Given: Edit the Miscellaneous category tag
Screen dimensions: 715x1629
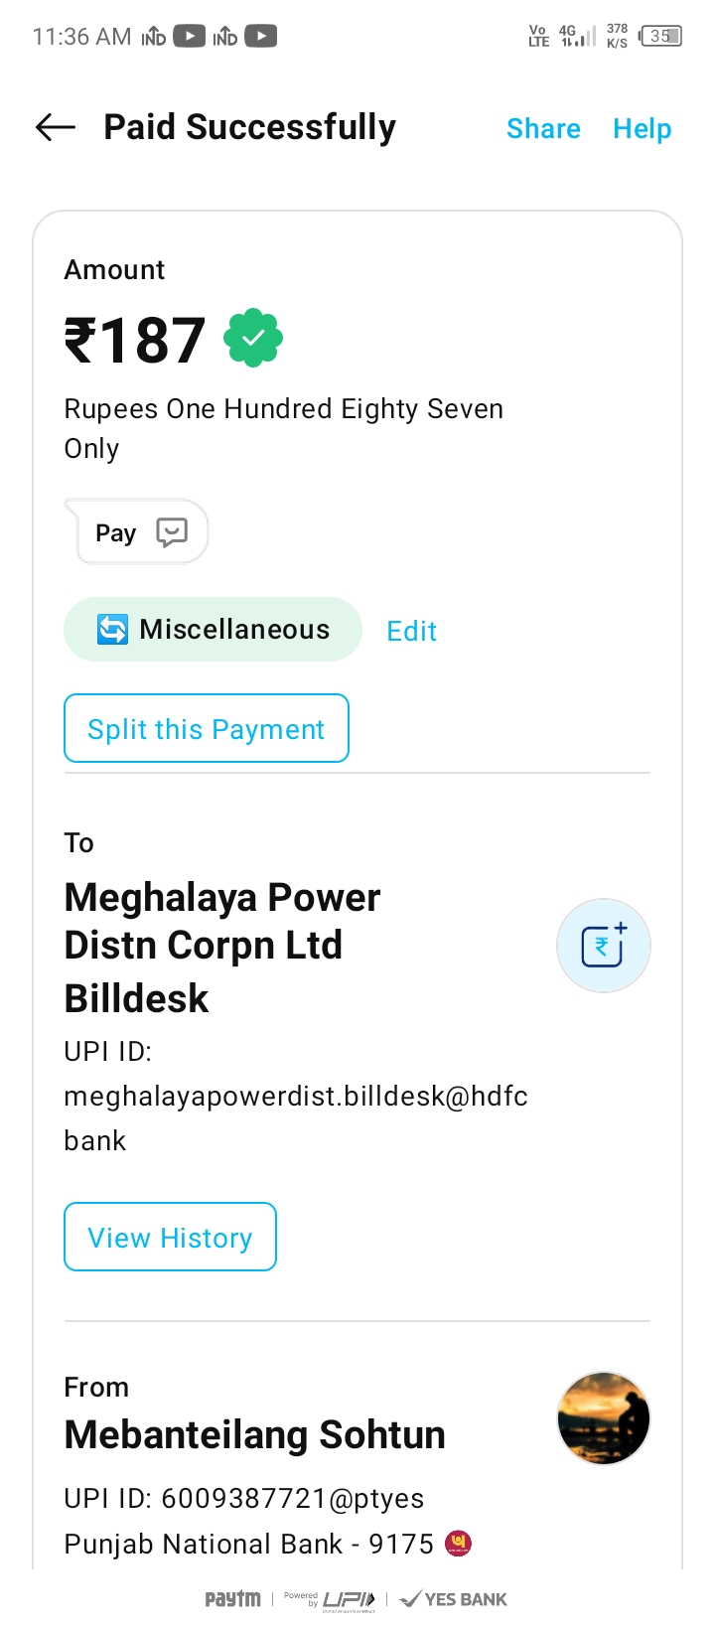Looking at the screenshot, I should click(411, 631).
